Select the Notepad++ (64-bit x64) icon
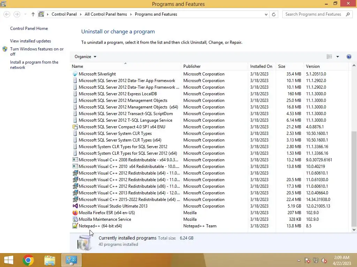Screen dimensions: 357x267 point(75,226)
